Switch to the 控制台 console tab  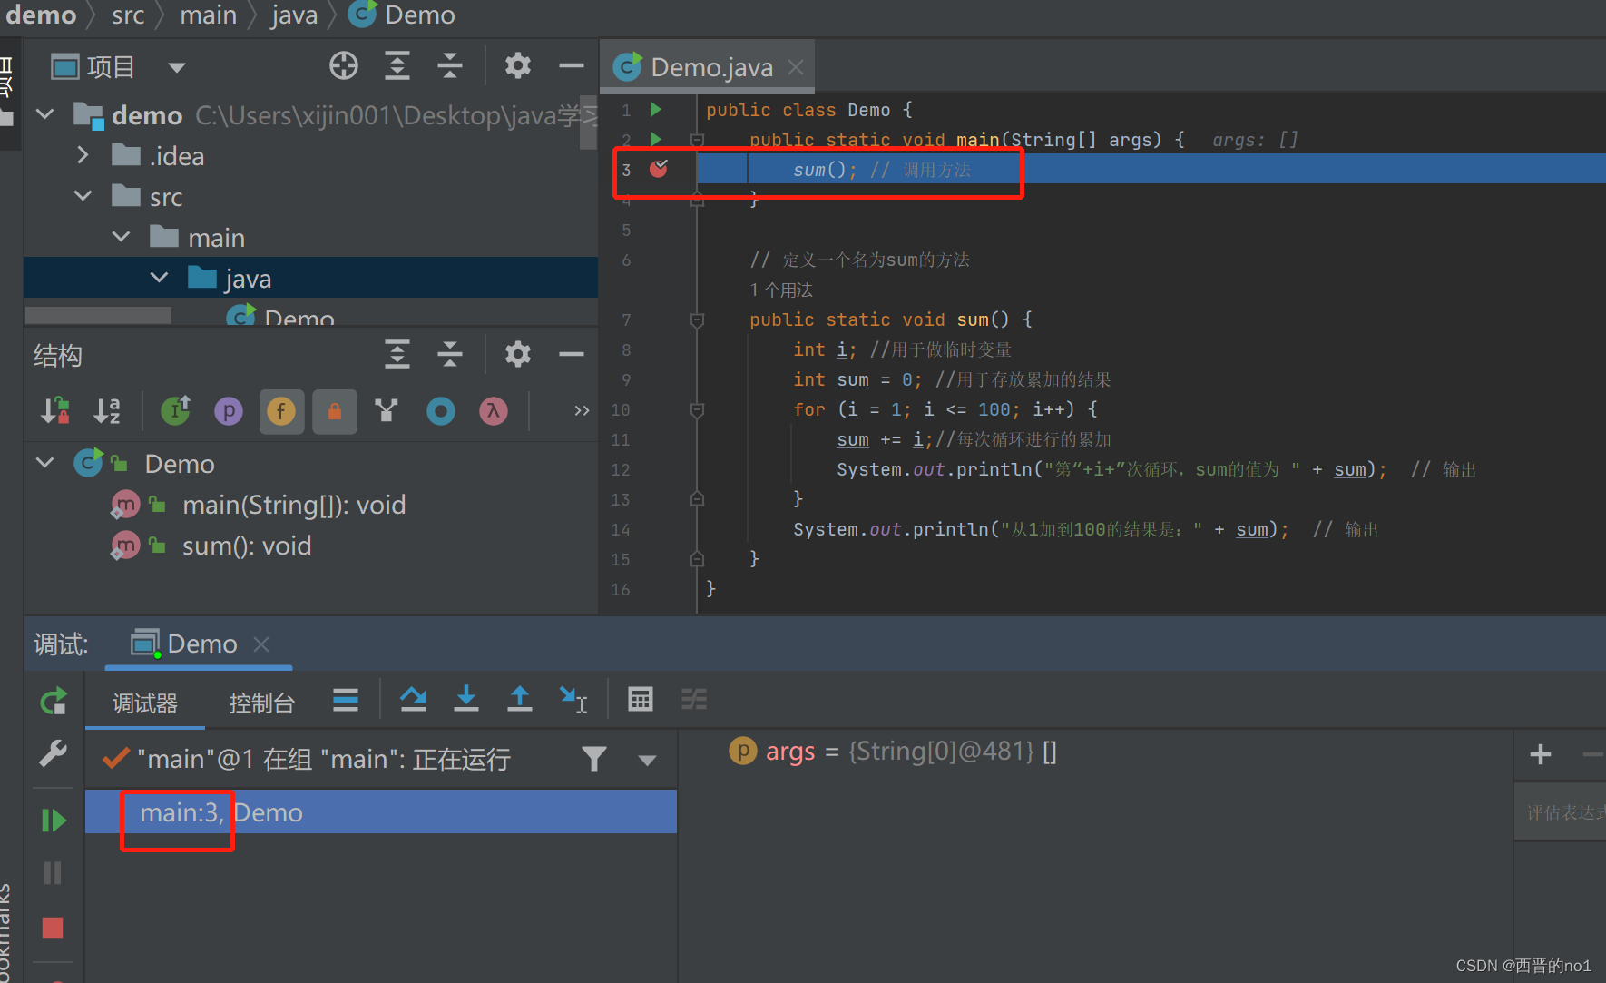pos(261,703)
